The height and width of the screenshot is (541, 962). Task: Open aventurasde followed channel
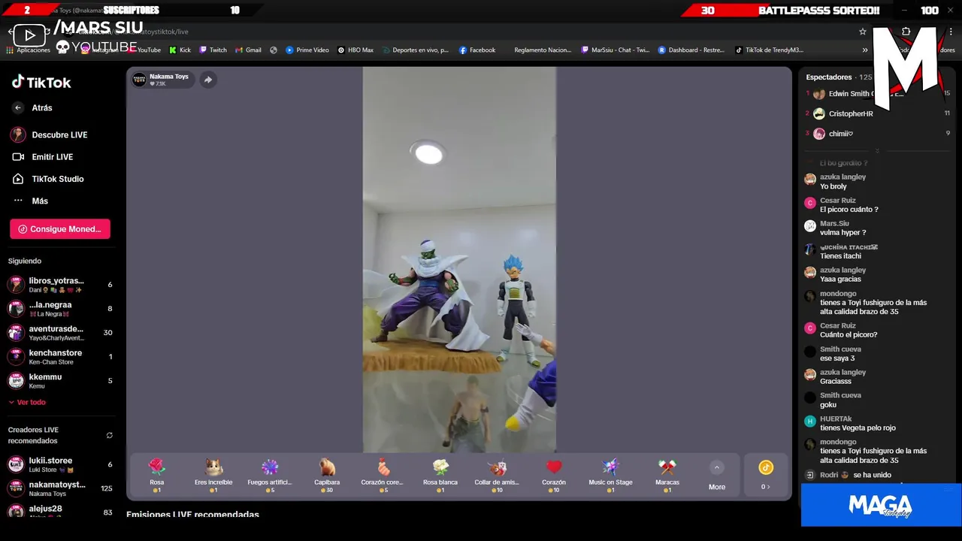[x=60, y=333]
